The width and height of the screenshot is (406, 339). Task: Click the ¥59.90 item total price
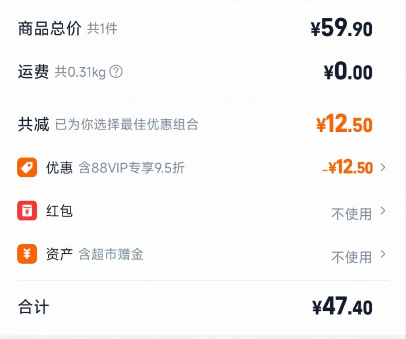click(x=341, y=29)
